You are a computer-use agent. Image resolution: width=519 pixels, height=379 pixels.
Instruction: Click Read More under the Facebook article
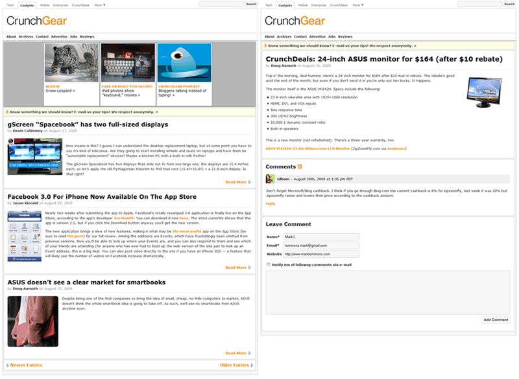(x=238, y=268)
